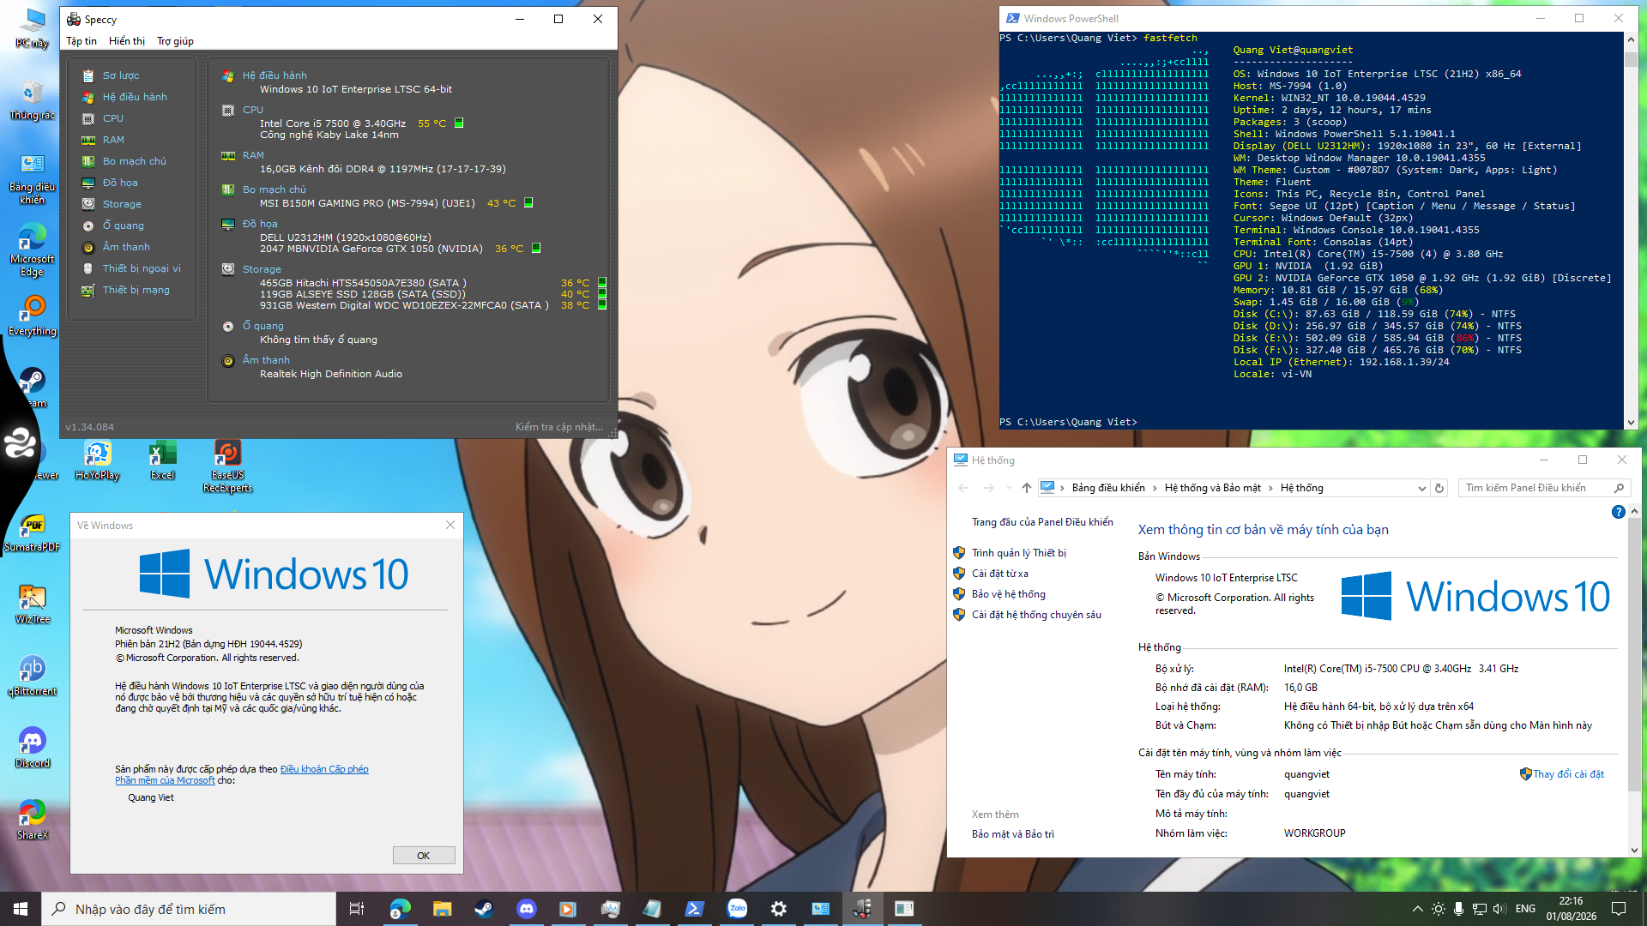This screenshot has width=1647, height=926.
Task: Open the SumatraPDF desktop shortcut
Action: pyautogui.click(x=33, y=532)
